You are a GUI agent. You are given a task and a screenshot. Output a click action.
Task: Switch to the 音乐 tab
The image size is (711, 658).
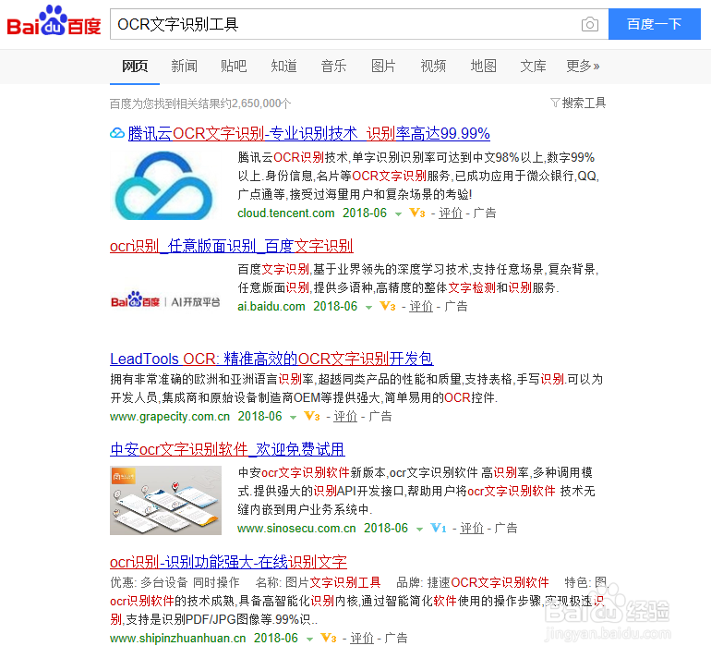tap(333, 67)
